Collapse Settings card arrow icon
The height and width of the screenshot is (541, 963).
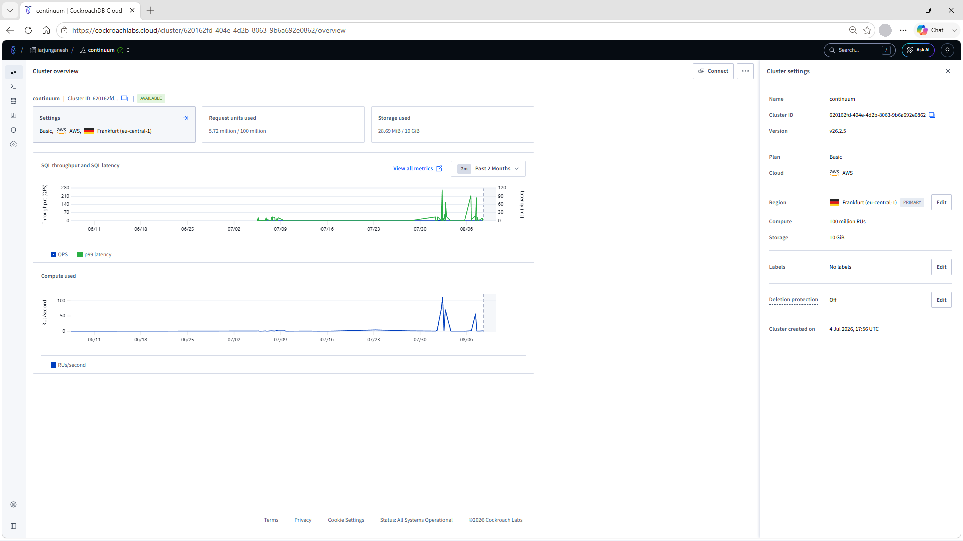click(x=186, y=118)
